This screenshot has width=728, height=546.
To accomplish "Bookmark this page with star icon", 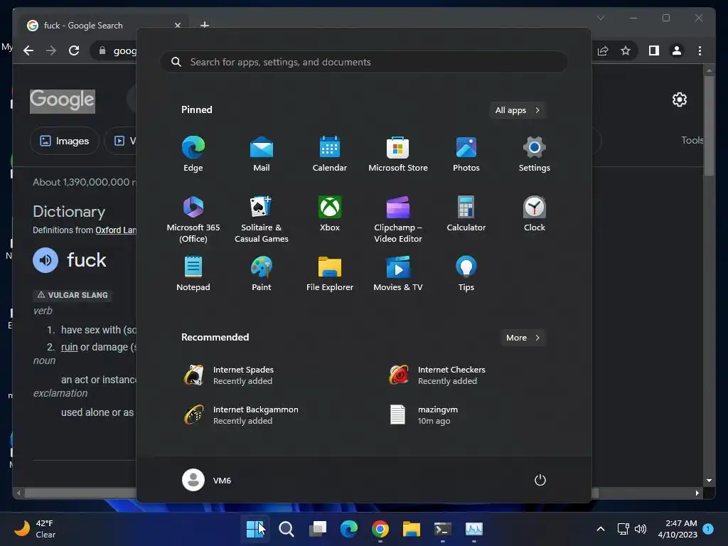I will point(626,50).
